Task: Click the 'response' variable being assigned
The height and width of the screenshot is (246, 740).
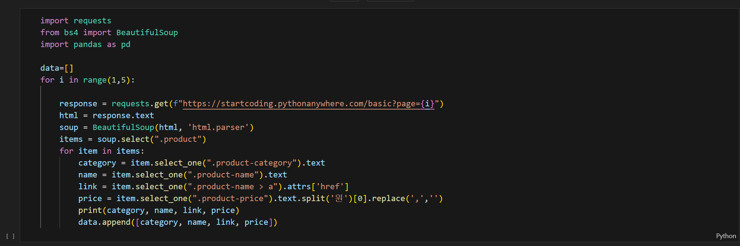Action: pos(78,104)
